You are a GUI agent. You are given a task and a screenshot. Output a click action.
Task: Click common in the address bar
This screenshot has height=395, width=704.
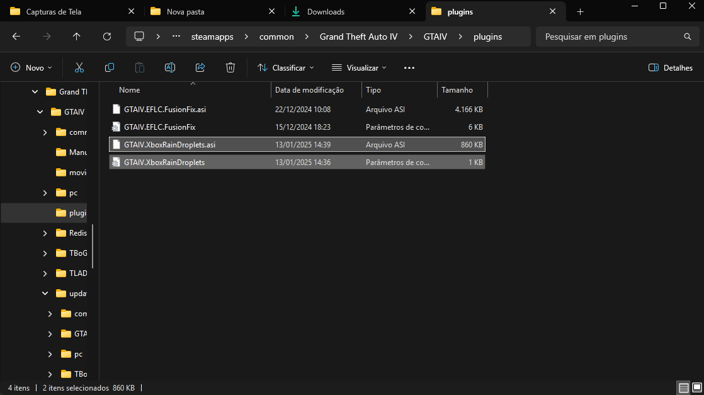coord(276,37)
